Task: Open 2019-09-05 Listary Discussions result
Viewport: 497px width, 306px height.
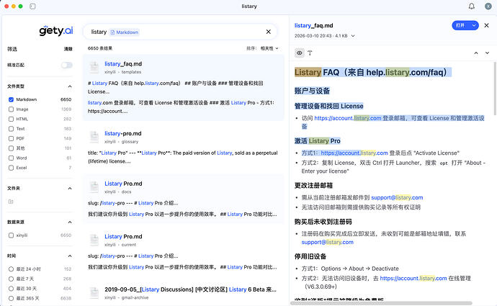Action: click(190, 289)
